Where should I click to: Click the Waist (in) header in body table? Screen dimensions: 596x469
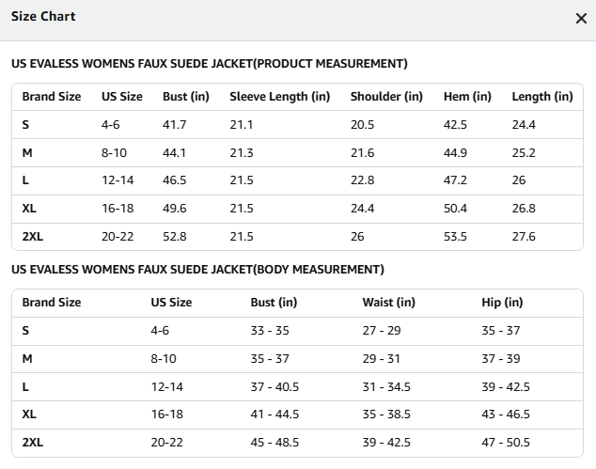pos(389,303)
